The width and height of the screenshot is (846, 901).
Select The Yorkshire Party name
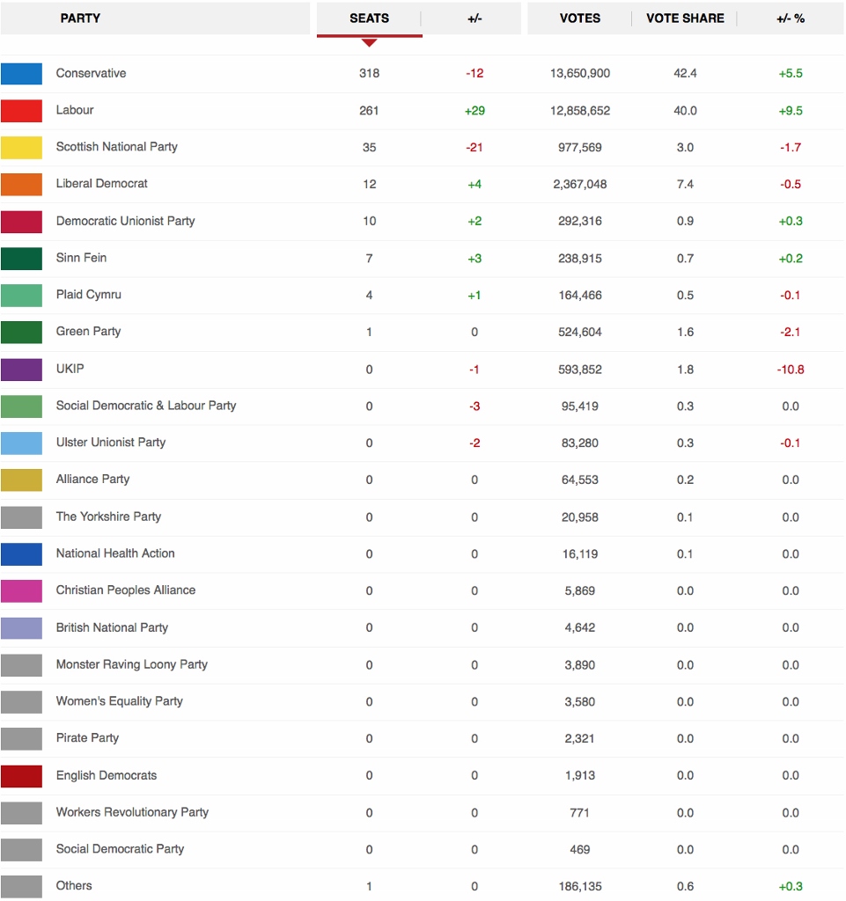pyautogui.click(x=108, y=516)
